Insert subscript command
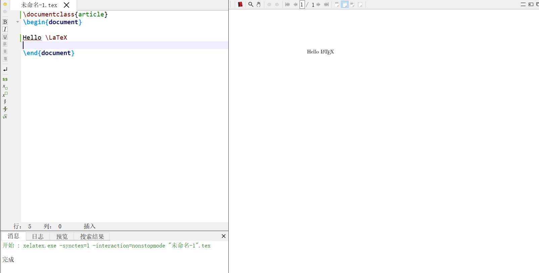Image resolution: width=539 pixels, height=273 pixels. point(5,87)
